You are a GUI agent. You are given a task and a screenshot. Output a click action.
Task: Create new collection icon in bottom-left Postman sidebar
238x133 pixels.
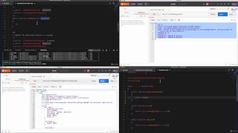click(x=22, y=83)
